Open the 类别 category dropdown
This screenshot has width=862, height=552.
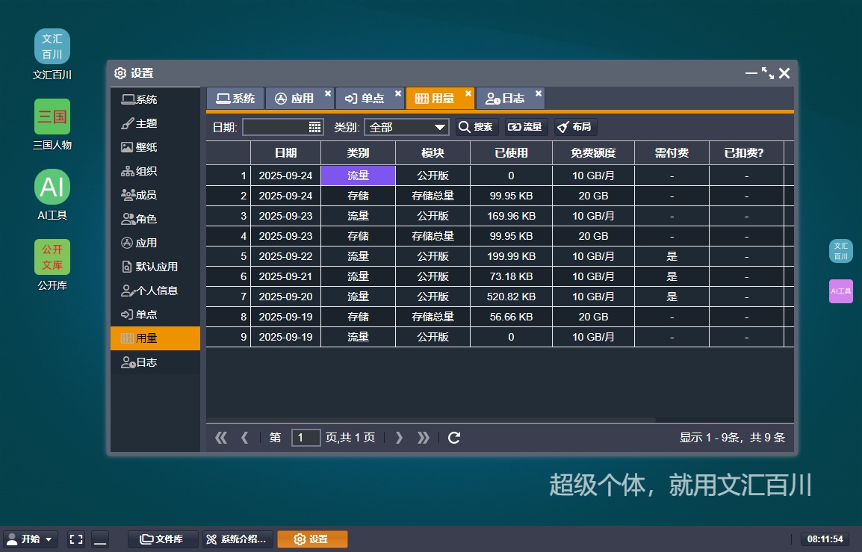tap(406, 127)
